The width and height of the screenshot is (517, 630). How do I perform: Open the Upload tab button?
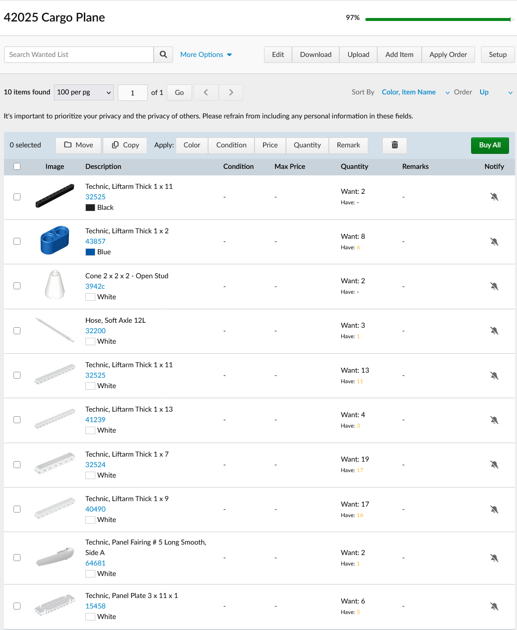point(358,54)
